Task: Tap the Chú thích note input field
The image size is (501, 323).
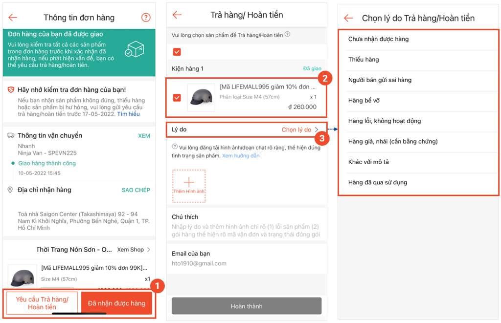Action: [246, 231]
